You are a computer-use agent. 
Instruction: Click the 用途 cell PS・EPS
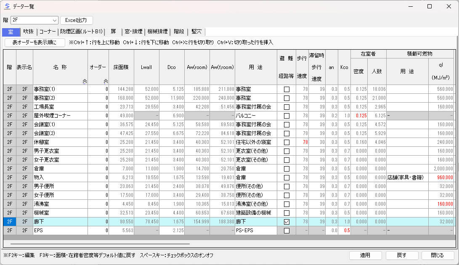coord(256,231)
